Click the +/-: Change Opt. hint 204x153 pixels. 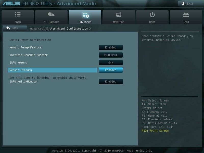(x=155, y=112)
